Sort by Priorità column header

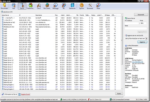pos(82,15)
